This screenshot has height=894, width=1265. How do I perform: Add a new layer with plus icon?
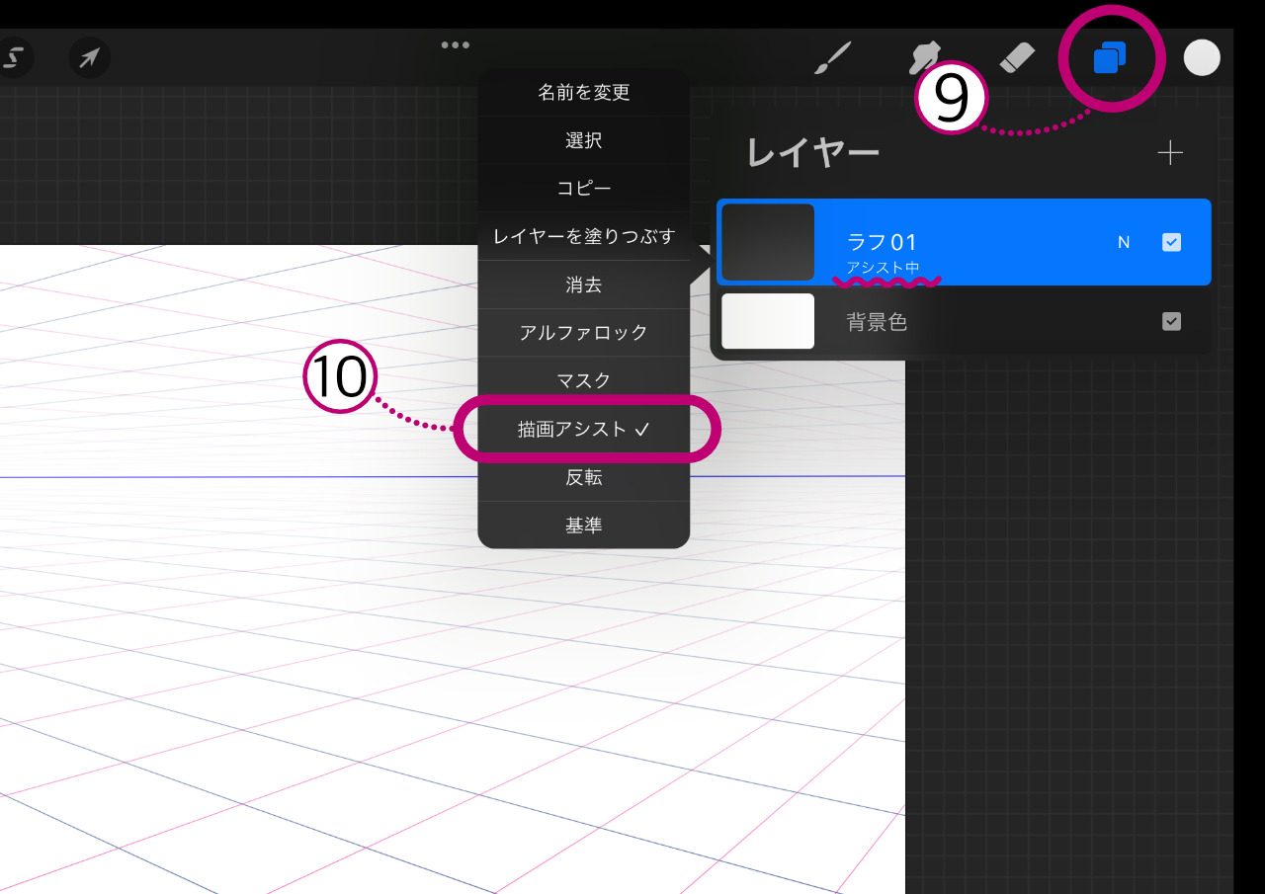pos(1170,153)
